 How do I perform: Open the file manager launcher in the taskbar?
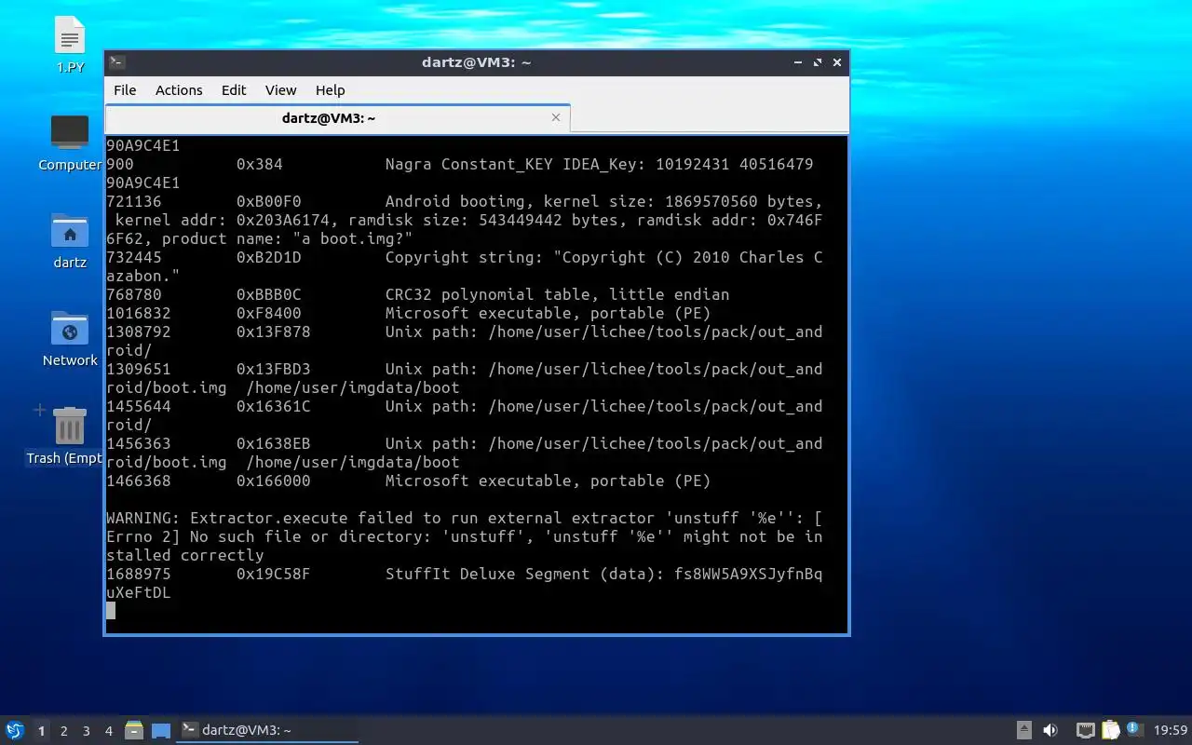(134, 730)
